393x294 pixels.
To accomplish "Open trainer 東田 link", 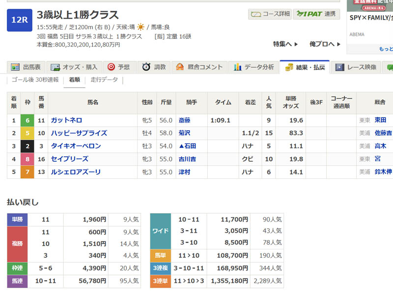I will 380,120.
